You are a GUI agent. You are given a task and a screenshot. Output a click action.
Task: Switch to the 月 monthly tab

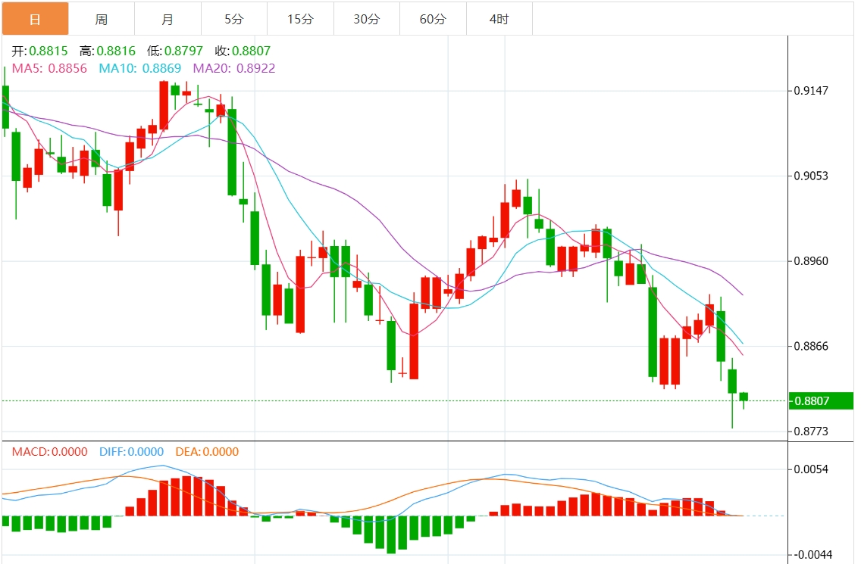(x=168, y=19)
